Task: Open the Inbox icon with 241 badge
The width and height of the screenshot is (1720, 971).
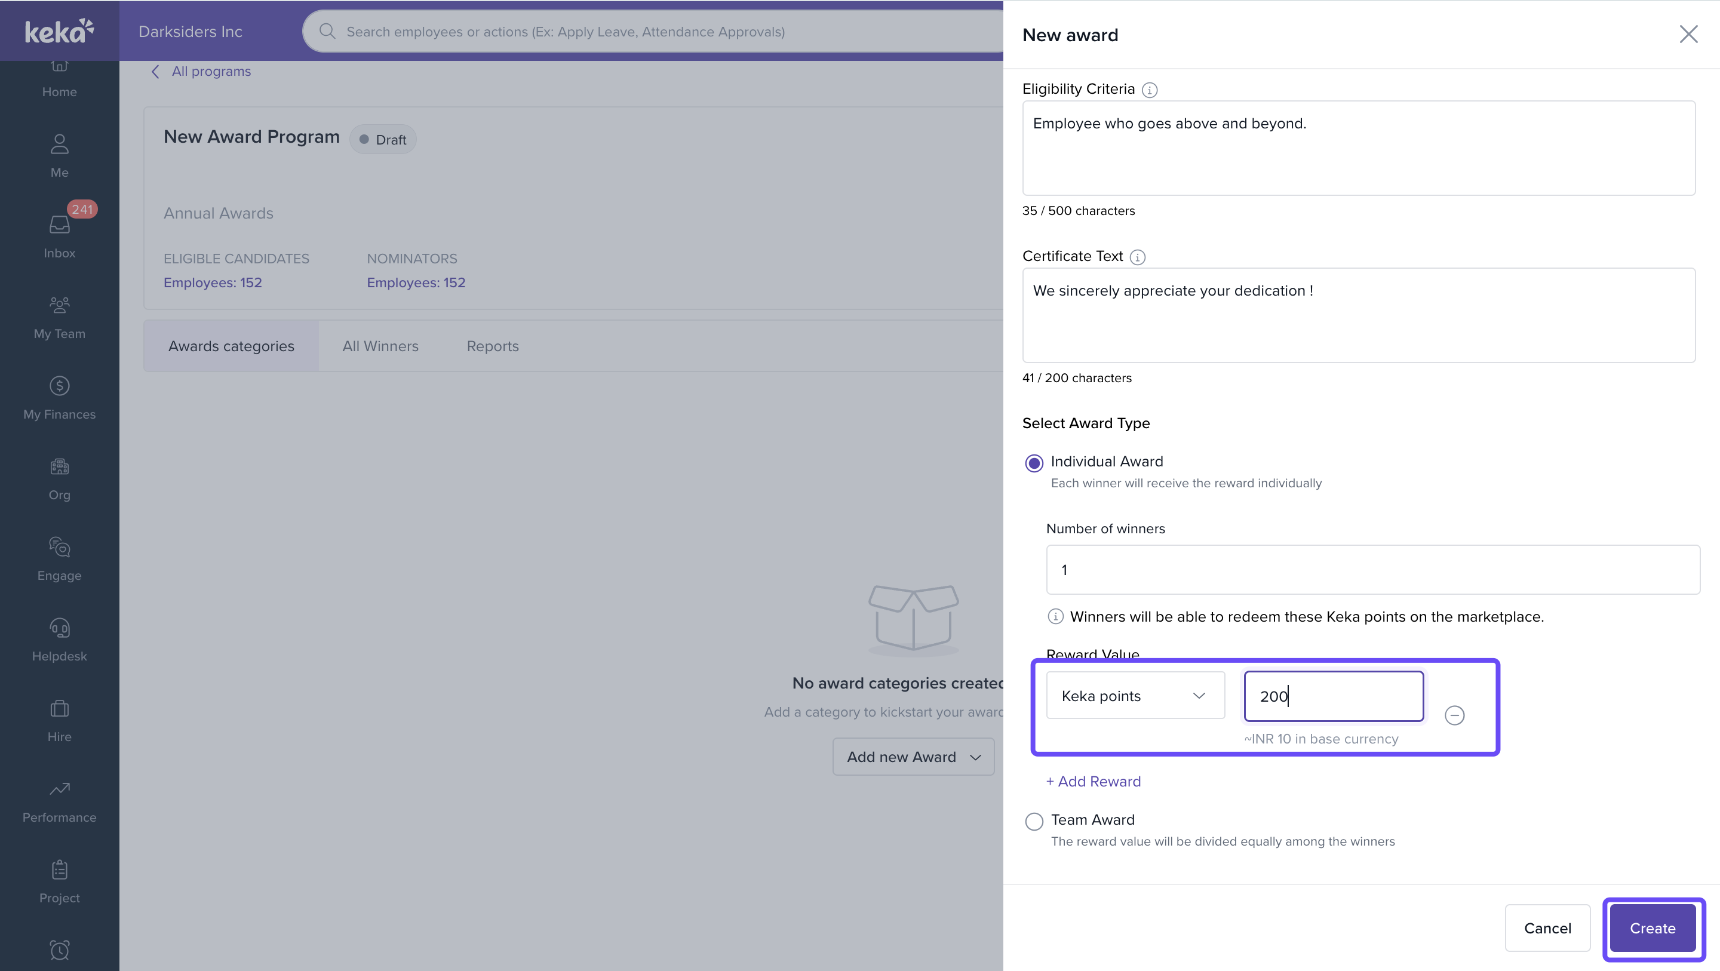Action: coord(60,225)
